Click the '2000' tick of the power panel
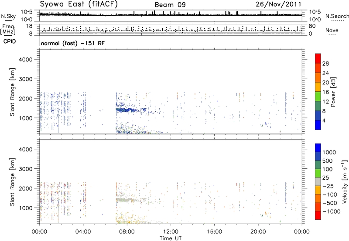 (26, 98)
